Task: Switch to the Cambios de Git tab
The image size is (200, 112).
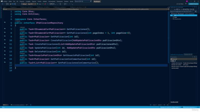Action: click(188, 54)
